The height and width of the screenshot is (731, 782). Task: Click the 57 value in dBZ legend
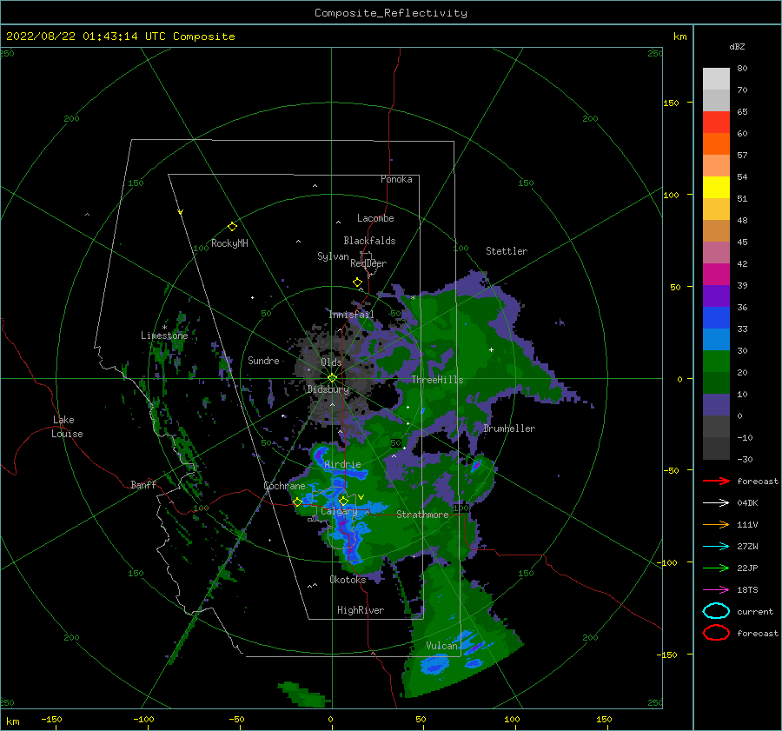(x=742, y=156)
